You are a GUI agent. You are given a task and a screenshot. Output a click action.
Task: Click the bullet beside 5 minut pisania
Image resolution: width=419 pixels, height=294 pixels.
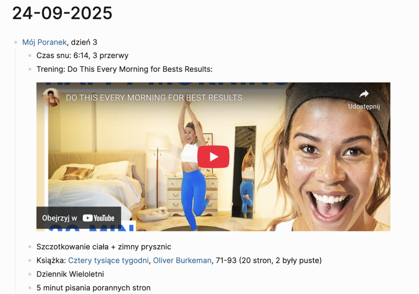tap(30, 288)
